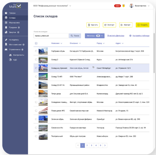
Task: Sort by the Город column
Action: click(100, 43)
